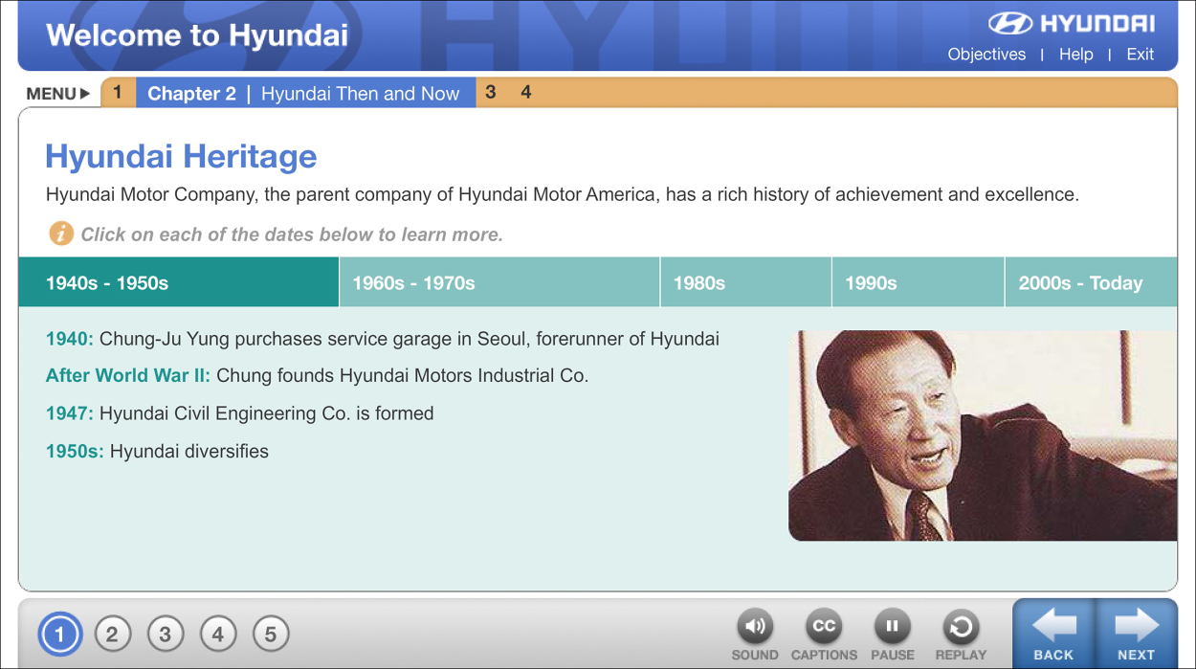Switch to chapter tab 3
The height and width of the screenshot is (669, 1196).
(x=491, y=92)
